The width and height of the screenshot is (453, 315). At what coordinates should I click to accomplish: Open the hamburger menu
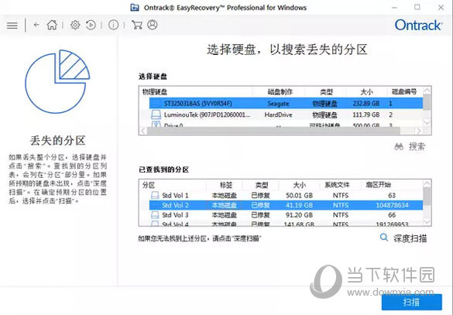click(x=12, y=26)
